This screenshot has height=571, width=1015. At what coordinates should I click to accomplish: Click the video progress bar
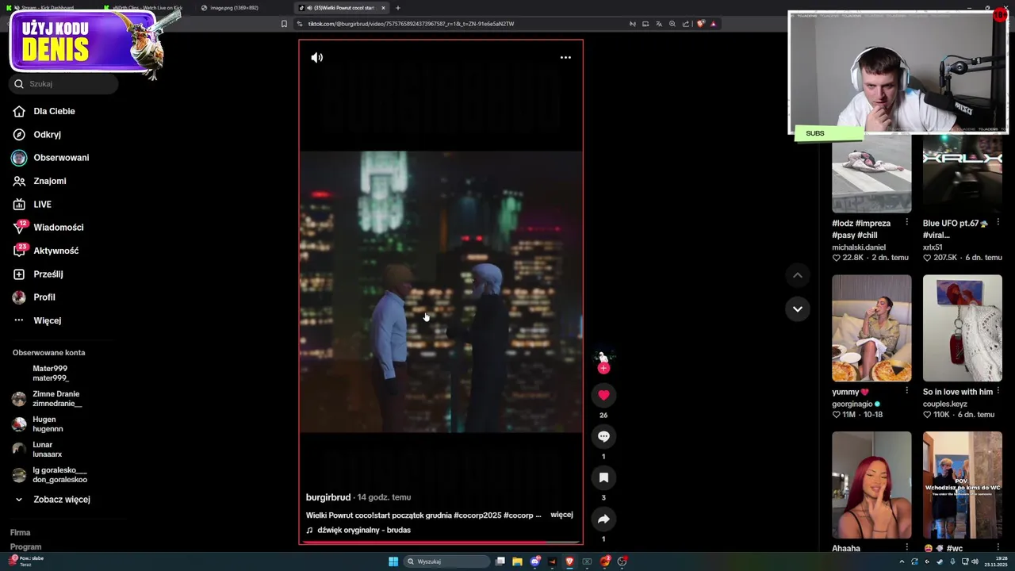tap(441, 542)
